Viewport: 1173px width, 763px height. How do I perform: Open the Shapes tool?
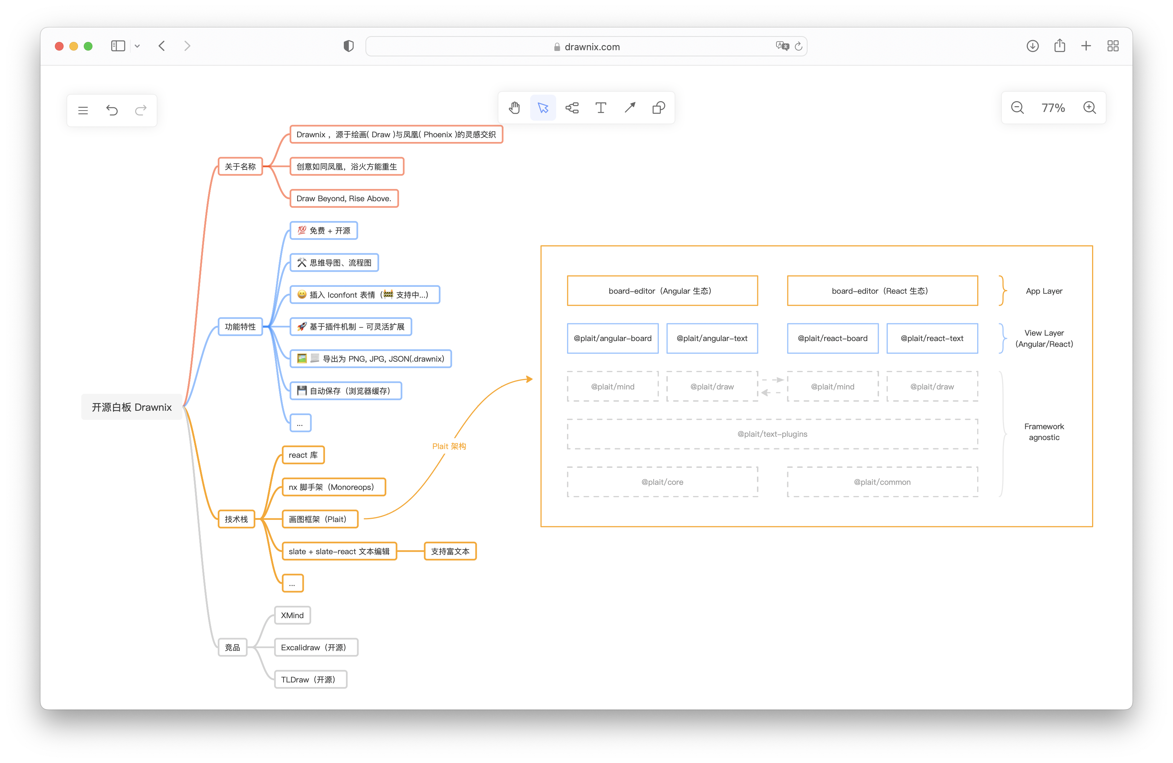(658, 108)
